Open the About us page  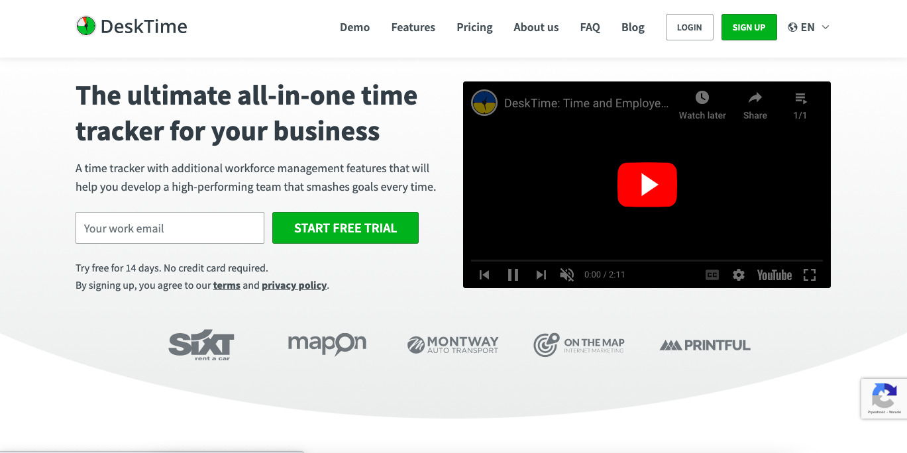point(536,27)
